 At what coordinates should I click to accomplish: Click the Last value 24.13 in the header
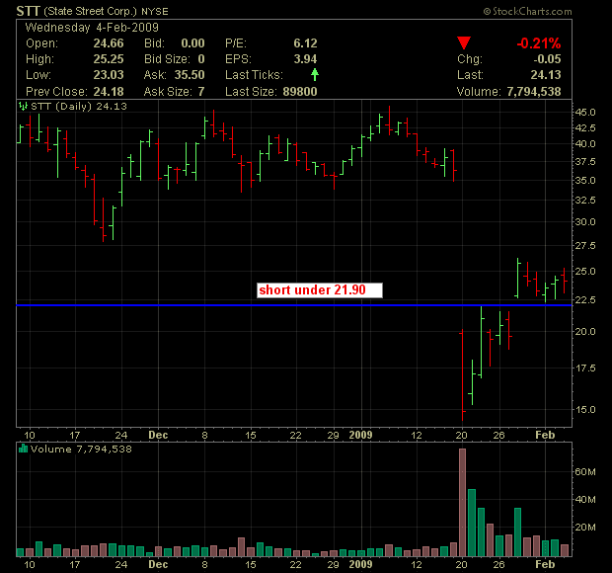coord(546,75)
